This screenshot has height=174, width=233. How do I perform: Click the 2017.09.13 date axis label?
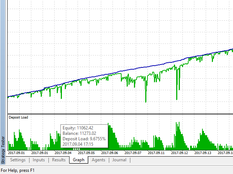tap(203, 153)
